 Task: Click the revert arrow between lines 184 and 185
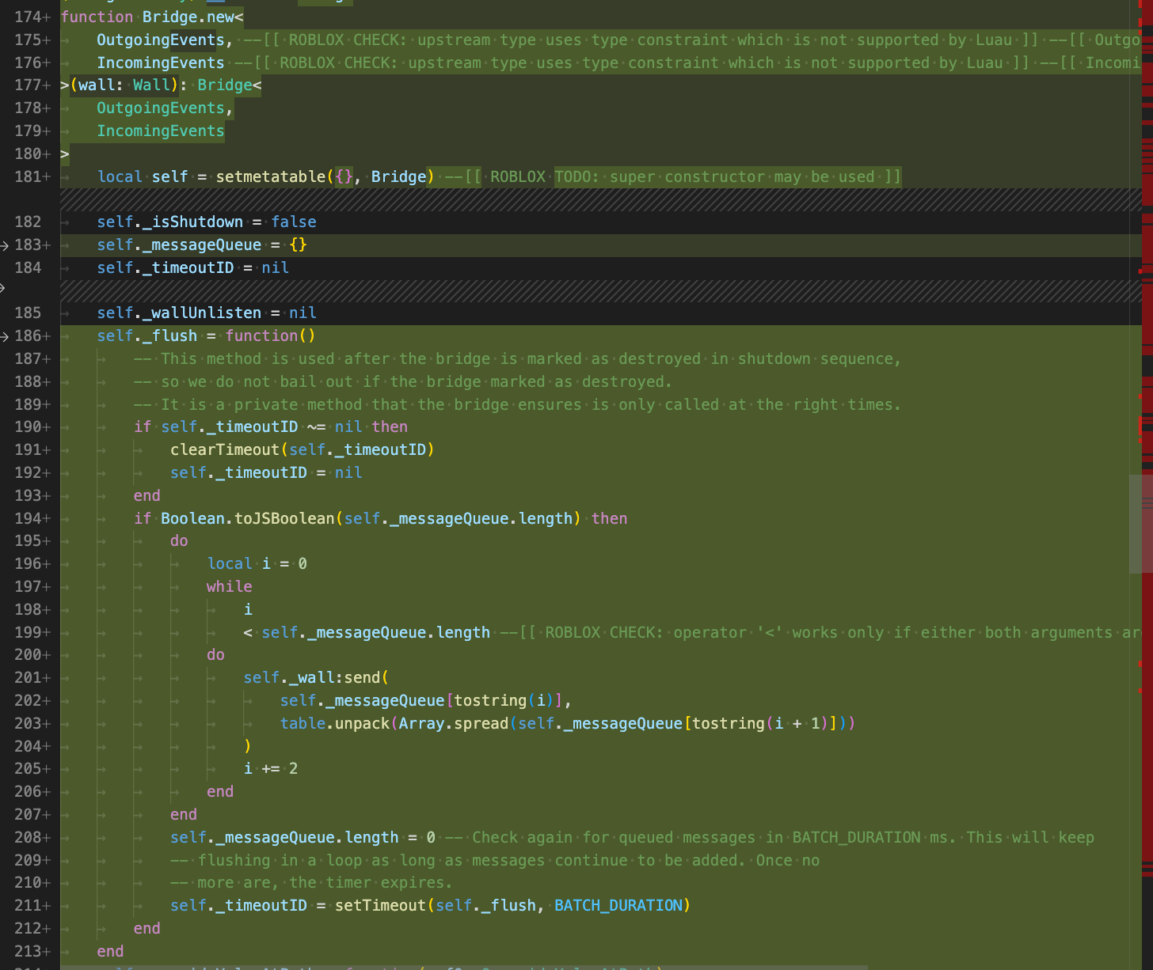3,288
